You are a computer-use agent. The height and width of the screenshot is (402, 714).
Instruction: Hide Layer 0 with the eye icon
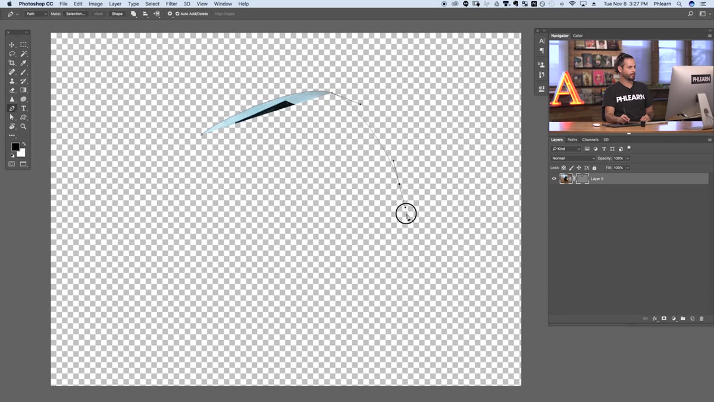[555, 178]
